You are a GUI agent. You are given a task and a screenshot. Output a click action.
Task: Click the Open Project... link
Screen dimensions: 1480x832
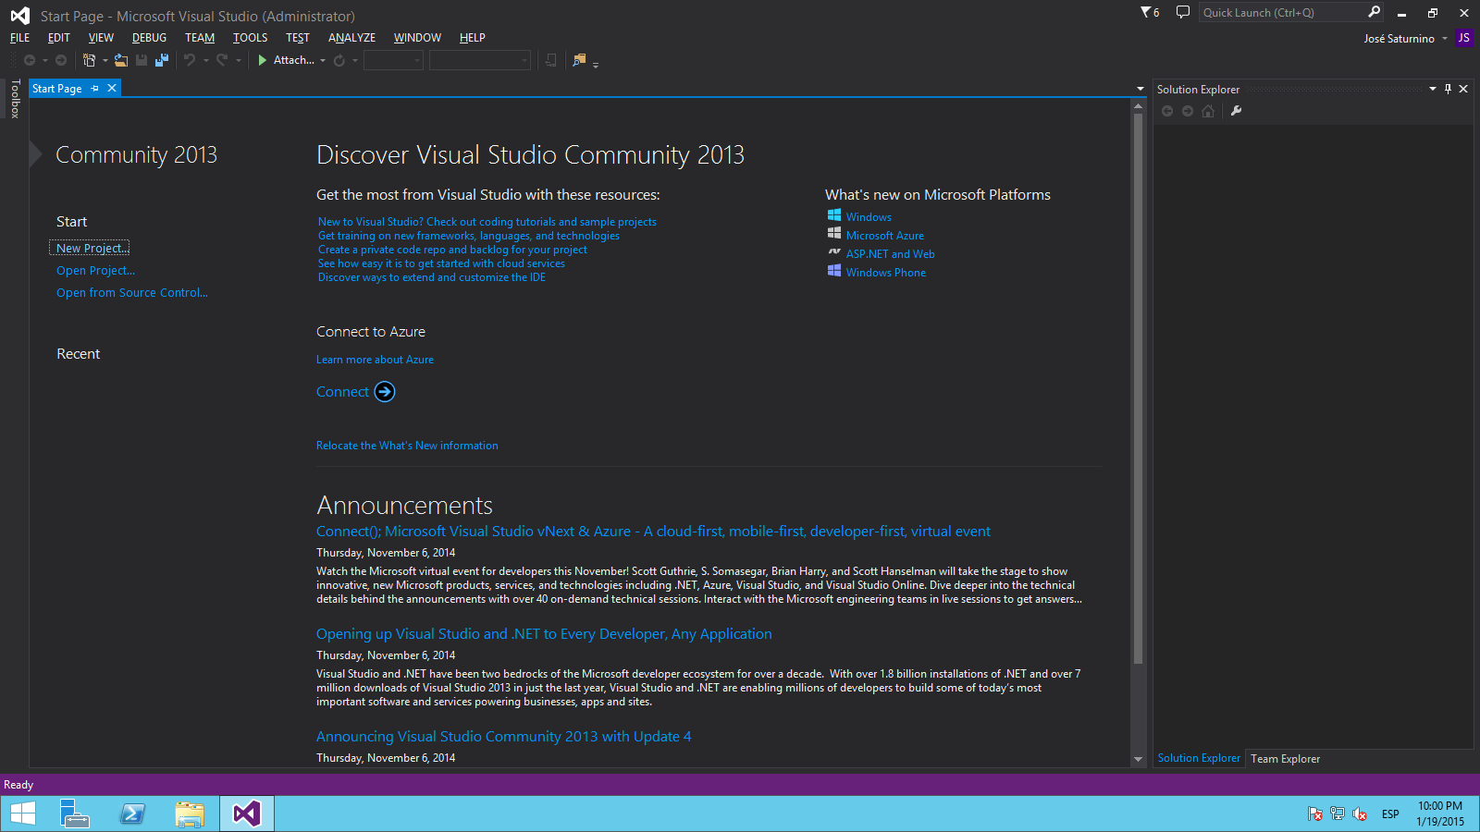95,270
